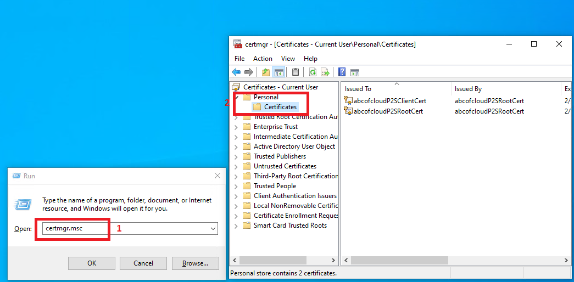
Task: Open the Action menu
Action: (263, 59)
